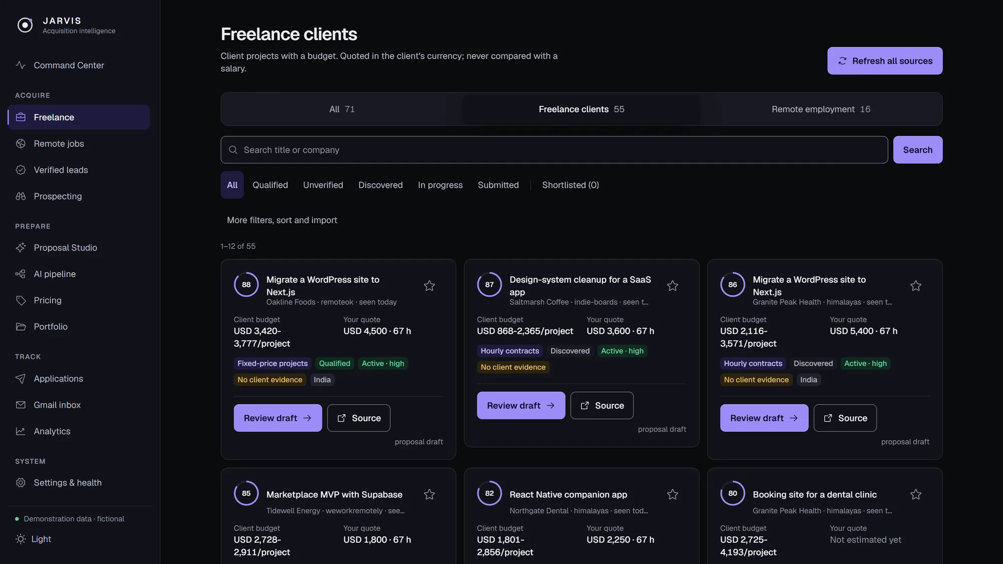This screenshot has width=1003, height=564.
Task: Open Source for Saltmarsh Coffee card
Action: (x=602, y=406)
